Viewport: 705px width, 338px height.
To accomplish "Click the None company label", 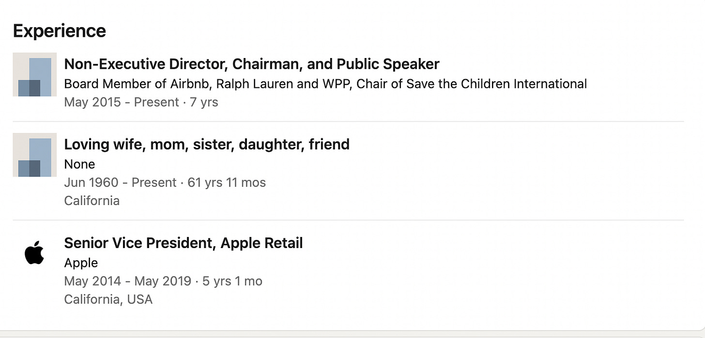I will tap(79, 164).
